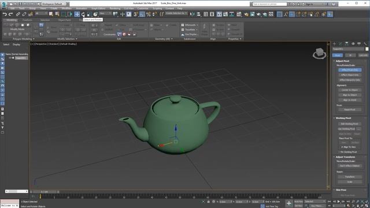Open the Create Selection Set dropdown

176,13
